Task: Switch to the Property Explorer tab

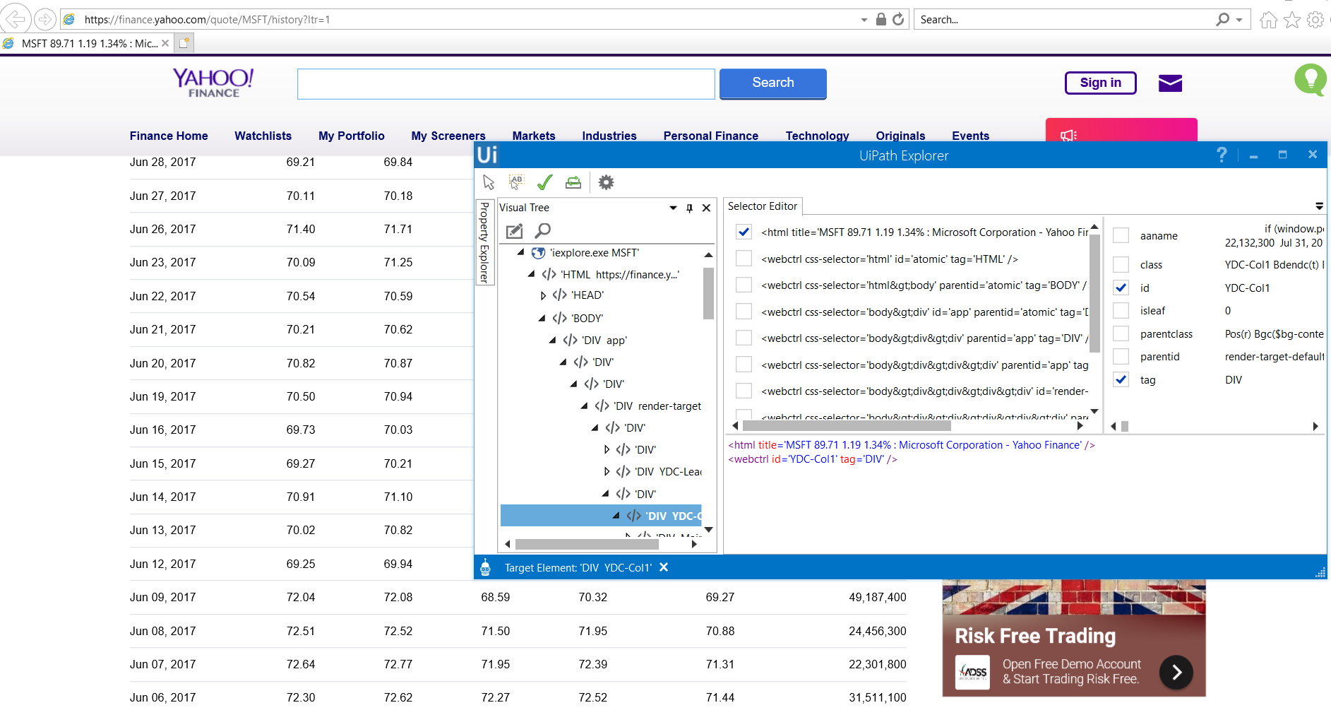Action: [x=483, y=244]
